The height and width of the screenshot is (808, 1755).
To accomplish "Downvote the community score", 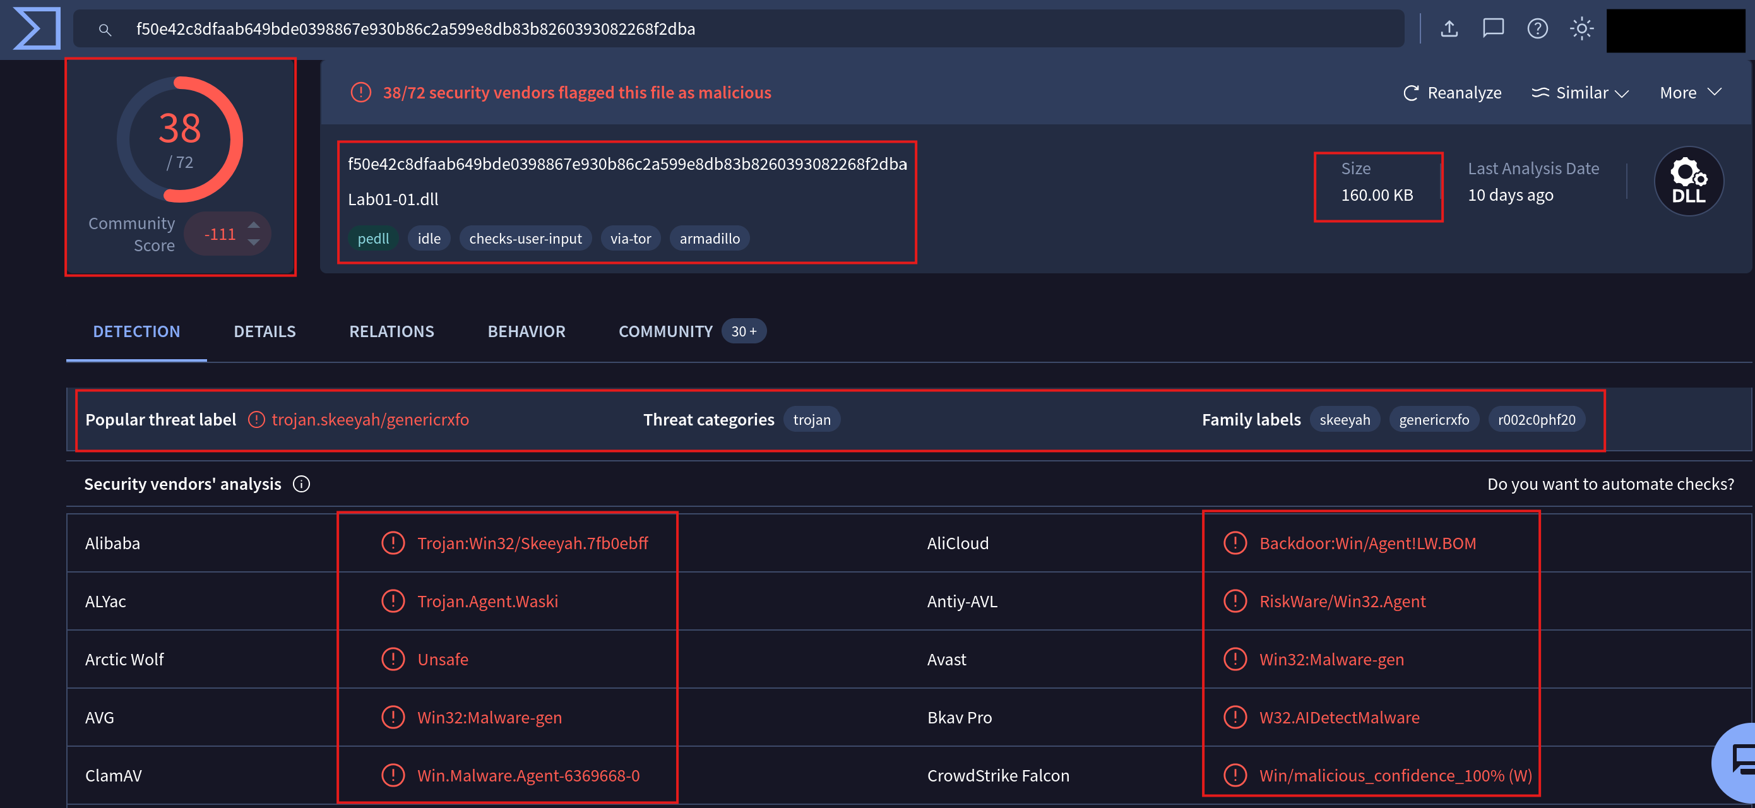I will tap(253, 242).
